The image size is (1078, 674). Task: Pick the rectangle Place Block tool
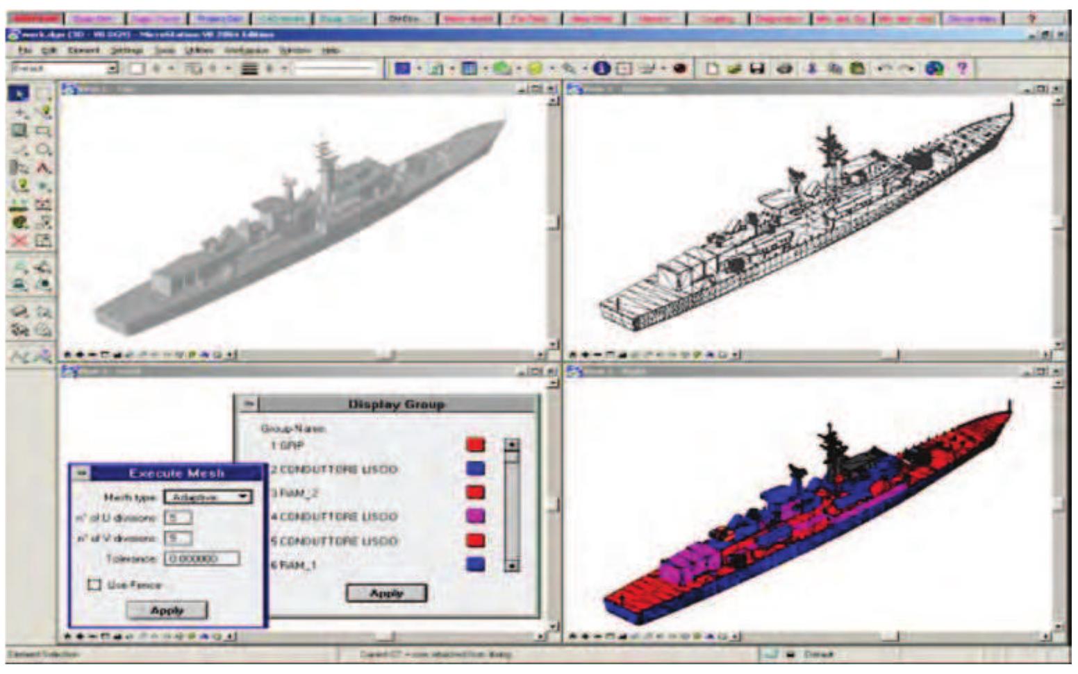click(43, 131)
